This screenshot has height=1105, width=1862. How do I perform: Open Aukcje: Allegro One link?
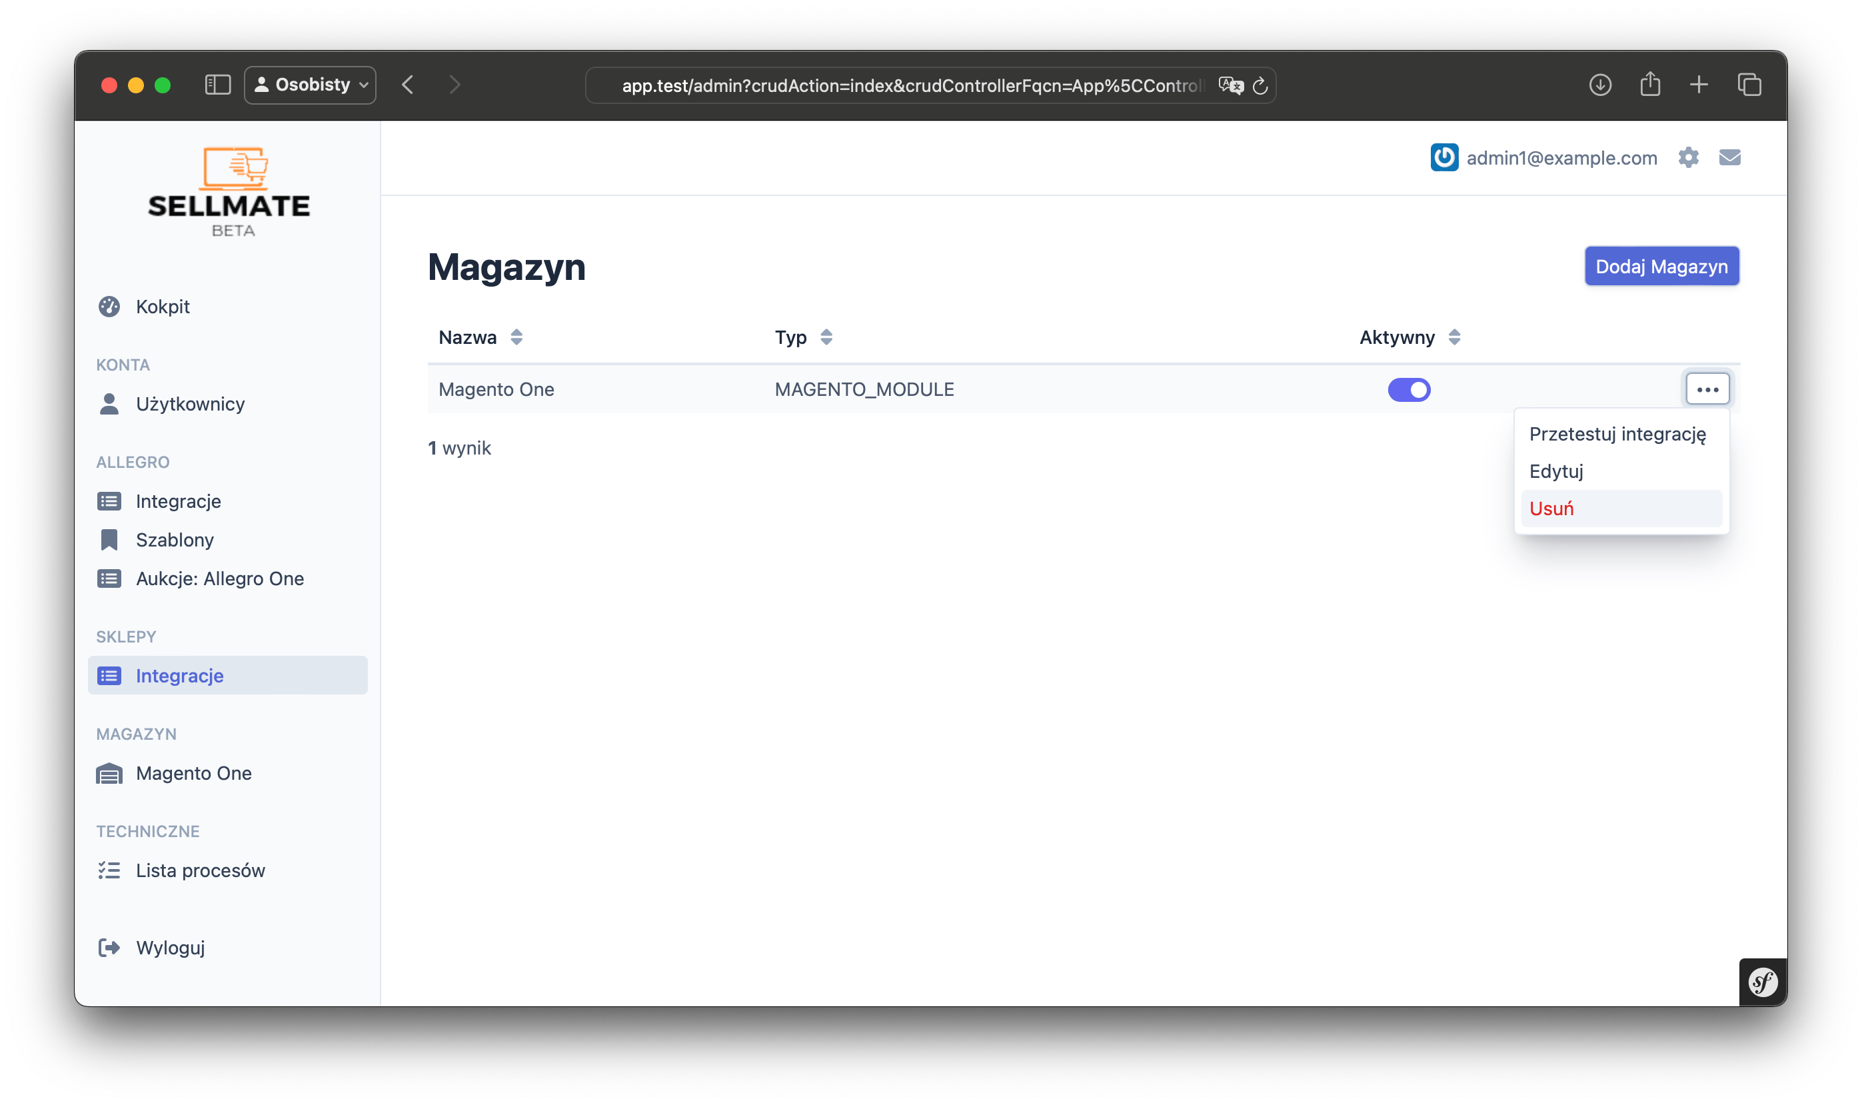tap(220, 578)
